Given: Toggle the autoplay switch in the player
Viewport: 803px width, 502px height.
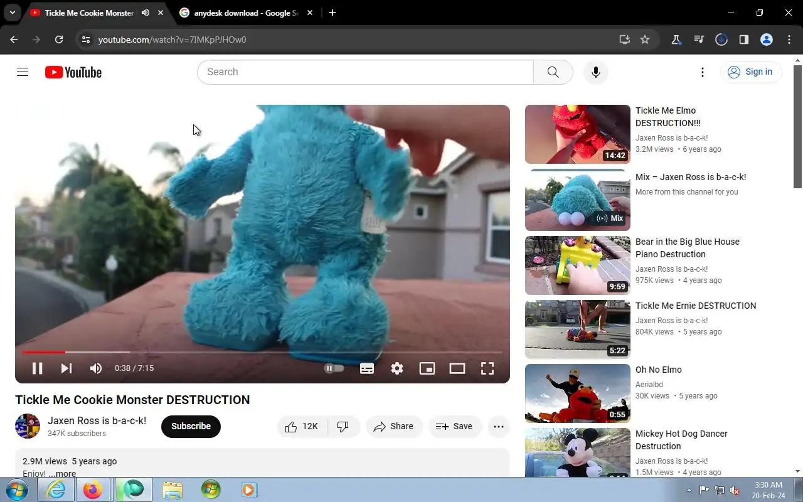Looking at the screenshot, I should coord(334,368).
